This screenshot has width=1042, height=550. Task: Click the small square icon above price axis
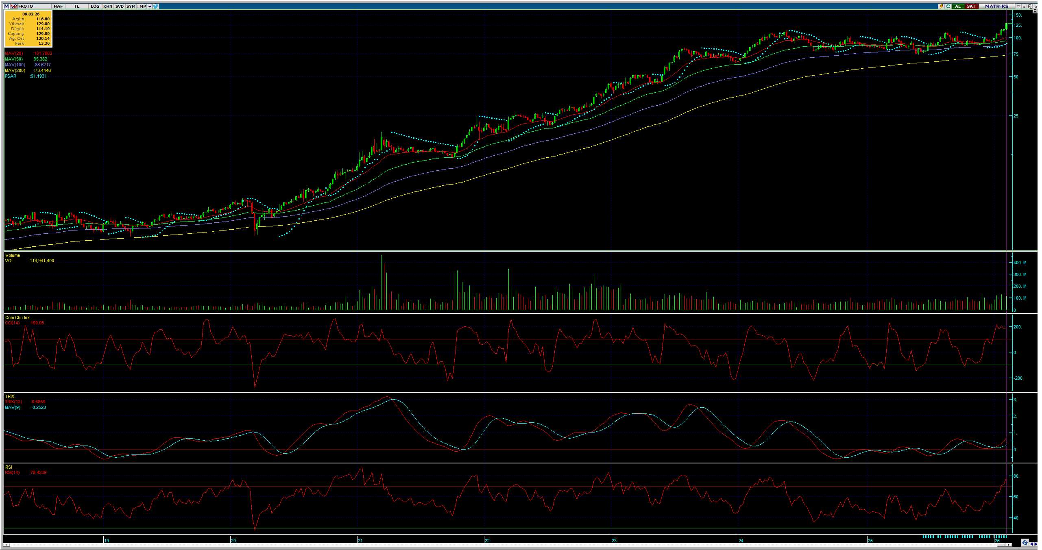point(1035,11)
